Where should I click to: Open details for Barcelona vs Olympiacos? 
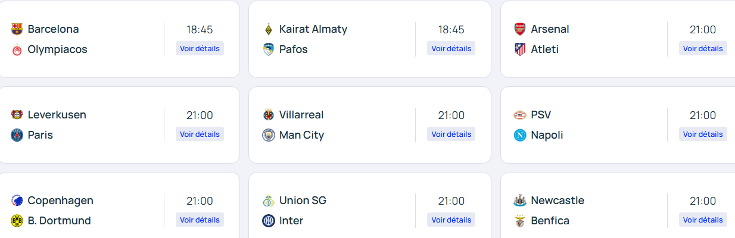200,49
